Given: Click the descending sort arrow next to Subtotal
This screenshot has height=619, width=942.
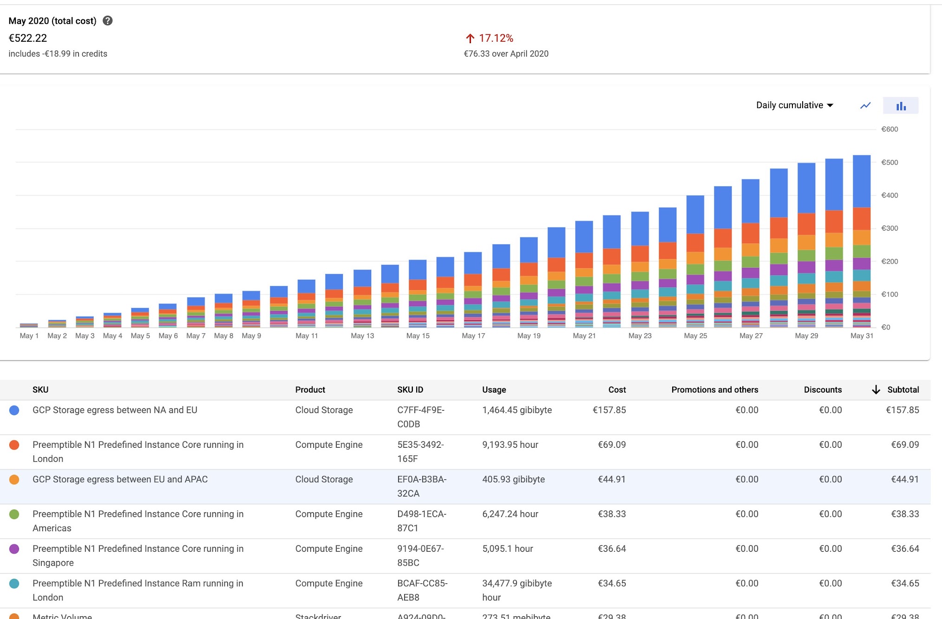Looking at the screenshot, I should coord(876,390).
